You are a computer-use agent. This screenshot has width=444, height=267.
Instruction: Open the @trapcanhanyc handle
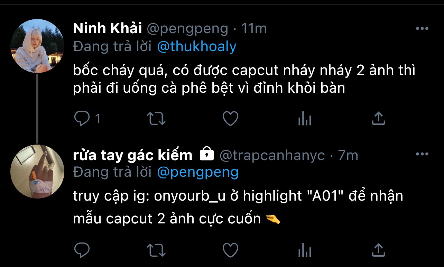(x=272, y=156)
